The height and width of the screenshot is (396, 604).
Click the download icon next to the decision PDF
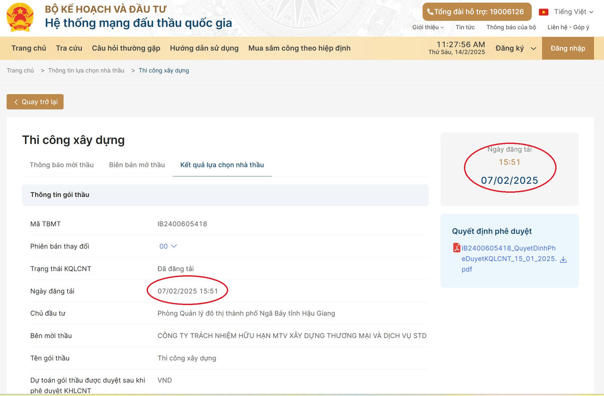[564, 259]
